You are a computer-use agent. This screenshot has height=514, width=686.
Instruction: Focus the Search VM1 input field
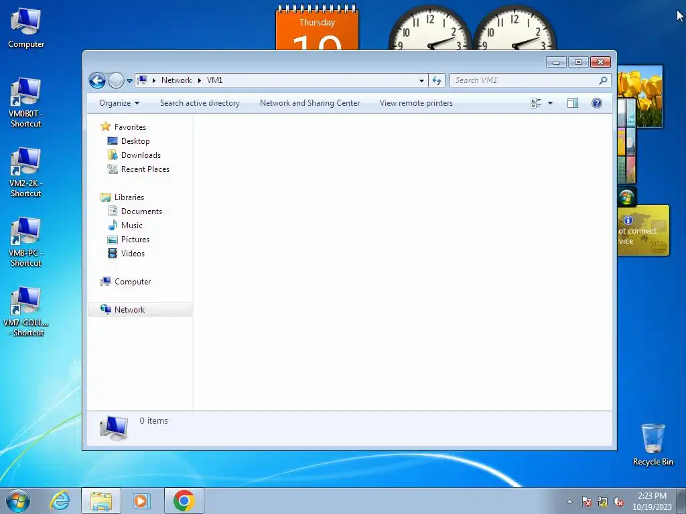pos(523,80)
